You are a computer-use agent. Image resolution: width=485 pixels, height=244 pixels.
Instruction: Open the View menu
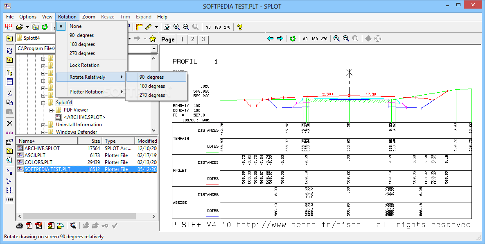tap(47, 17)
